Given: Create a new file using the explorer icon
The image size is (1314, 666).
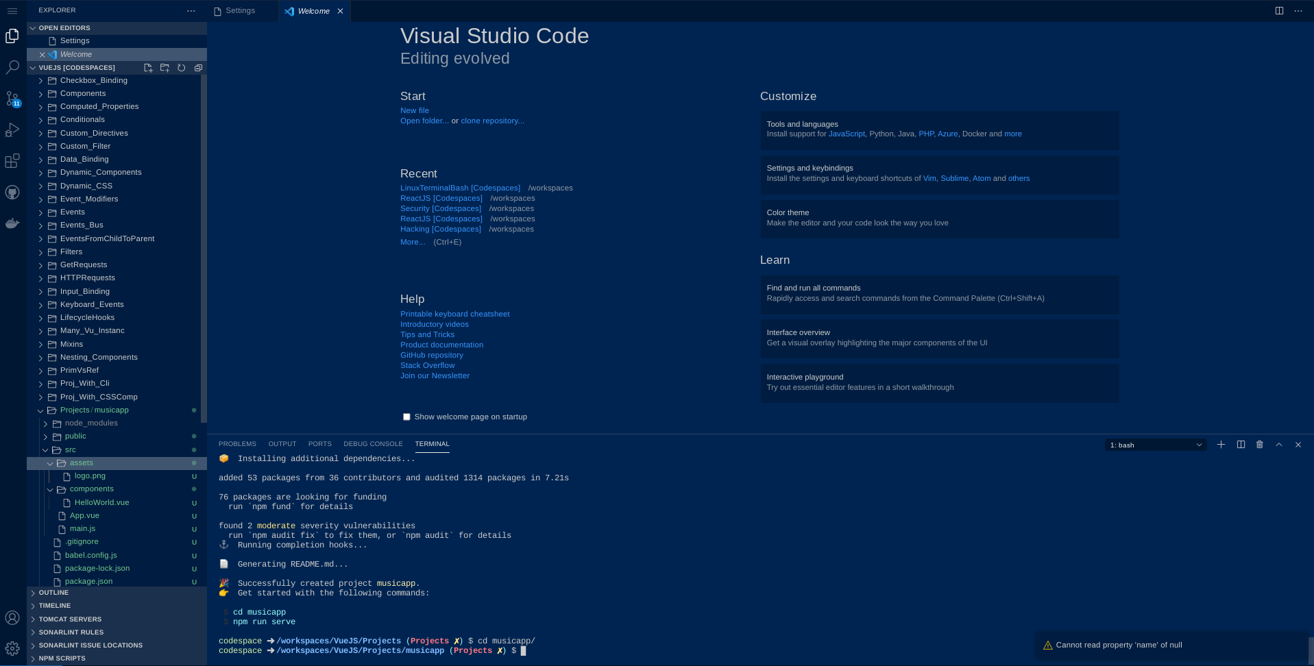Looking at the screenshot, I should pyautogui.click(x=148, y=68).
